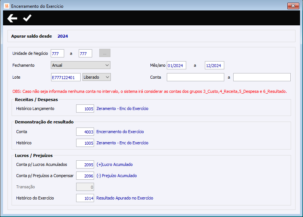Click the text (+)Lucro Acumulado
The width and height of the screenshot is (303, 217).
click(x=115, y=164)
